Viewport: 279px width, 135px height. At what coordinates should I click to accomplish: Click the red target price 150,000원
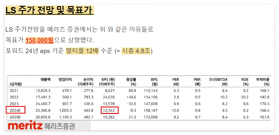[40, 40]
